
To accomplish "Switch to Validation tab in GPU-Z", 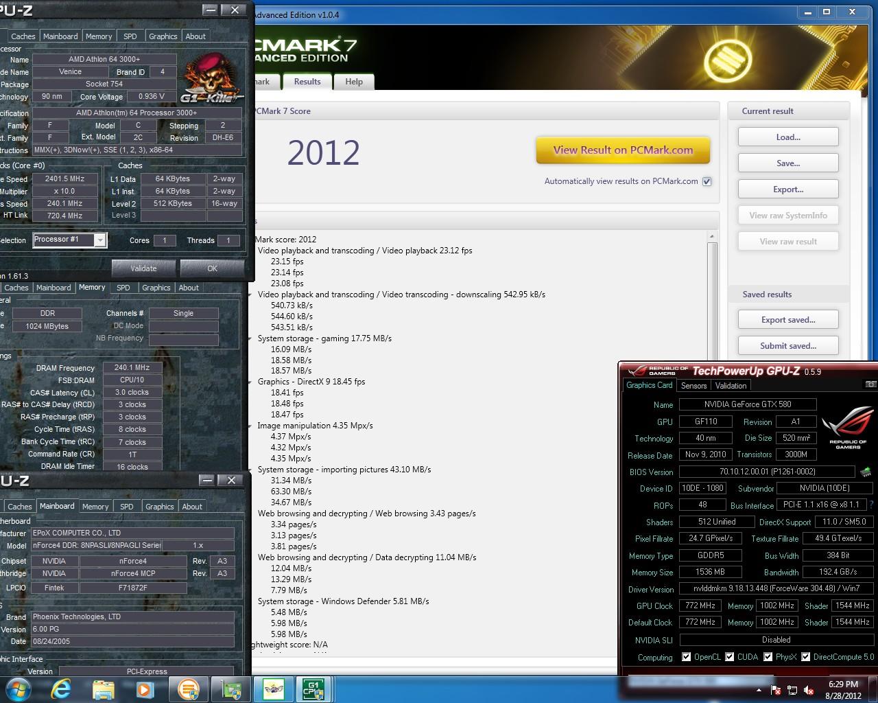I will (731, 385).
